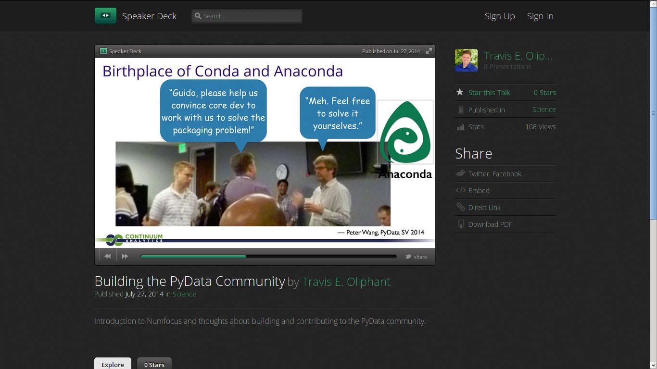Click the Embed code icon
Screen dimensions: 657x369
(x=460, y=190)
